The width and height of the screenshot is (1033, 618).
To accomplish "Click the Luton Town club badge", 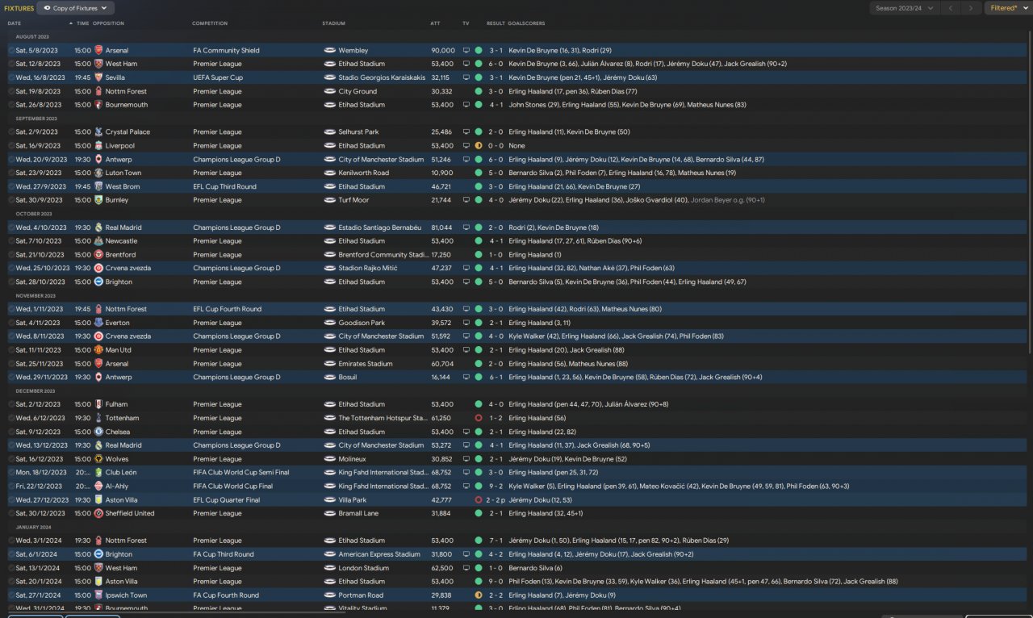I will coord(98,173).
